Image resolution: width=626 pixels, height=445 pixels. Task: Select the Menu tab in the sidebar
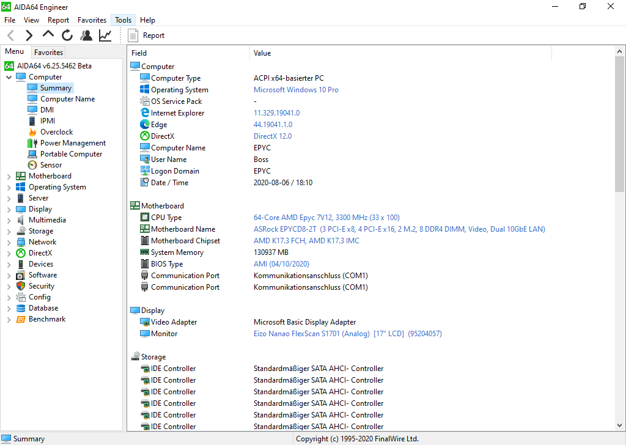point(15,51)
